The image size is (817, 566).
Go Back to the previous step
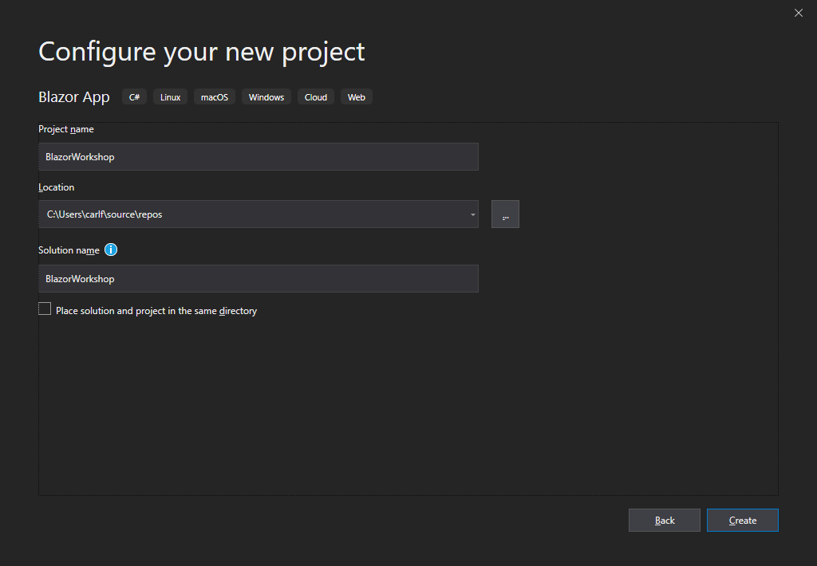(665, 521)
